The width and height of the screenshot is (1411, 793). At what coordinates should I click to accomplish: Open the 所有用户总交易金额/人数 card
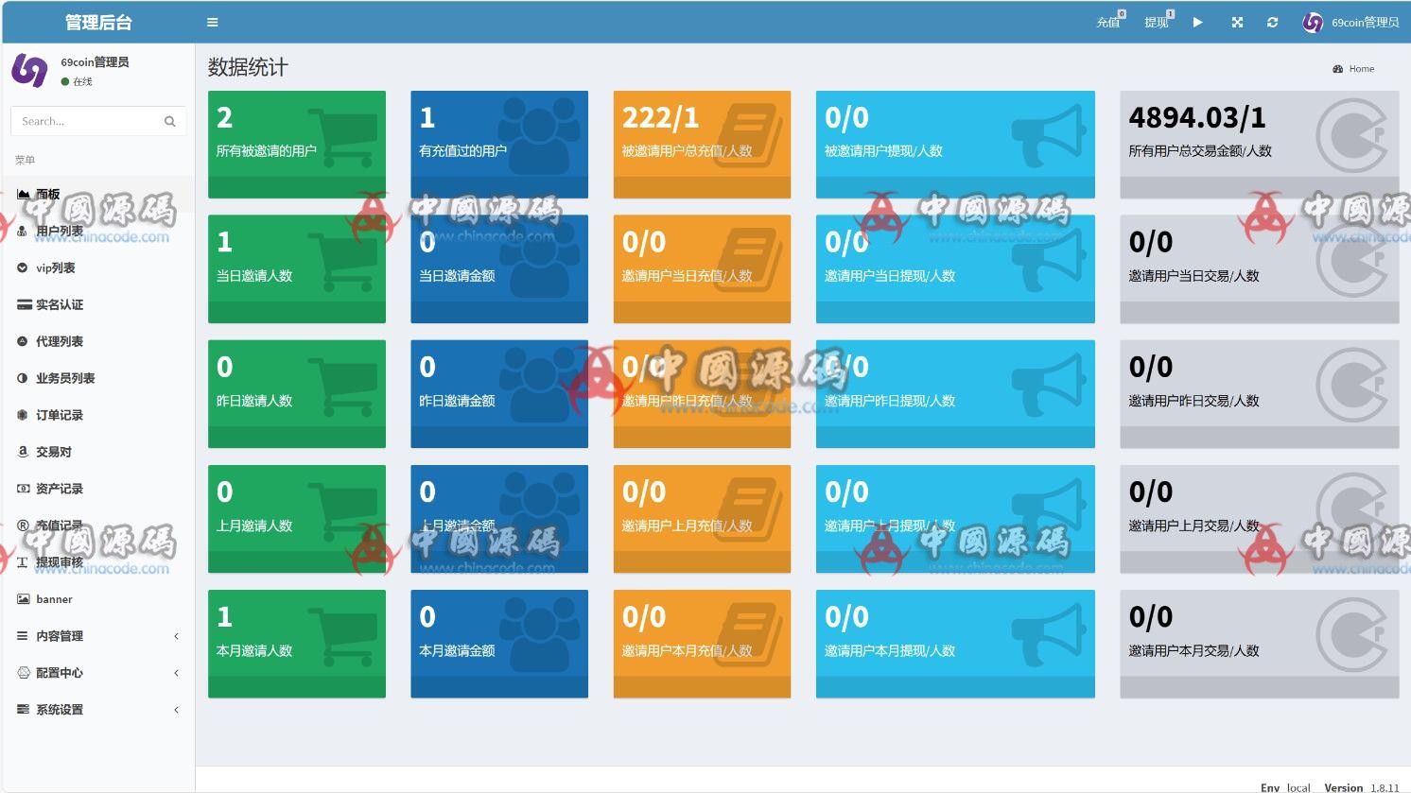pos(1260,145)
